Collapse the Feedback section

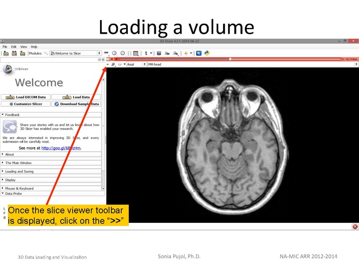pos(51,115)
